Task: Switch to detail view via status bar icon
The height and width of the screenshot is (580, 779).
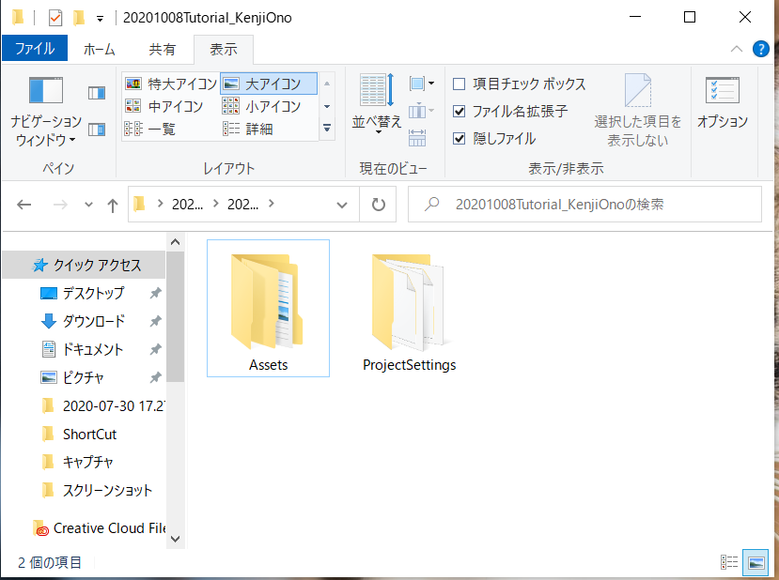Action: point(729,562)
